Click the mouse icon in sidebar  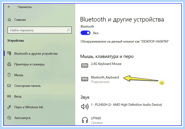(x=9, y=75)
